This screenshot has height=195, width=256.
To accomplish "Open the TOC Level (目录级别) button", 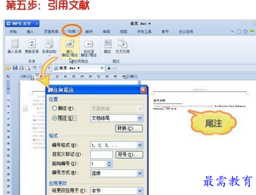I will (x=49, y=47).
